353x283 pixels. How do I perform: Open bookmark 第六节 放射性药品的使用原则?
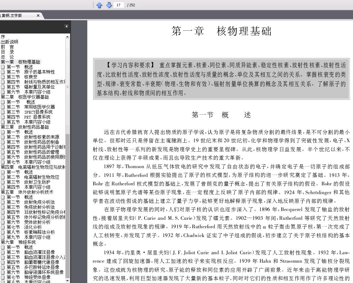tap(36, 157)
